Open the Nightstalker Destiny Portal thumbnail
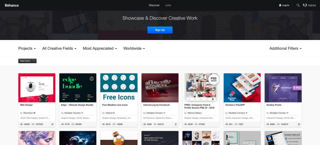 [x=283, y=88]
